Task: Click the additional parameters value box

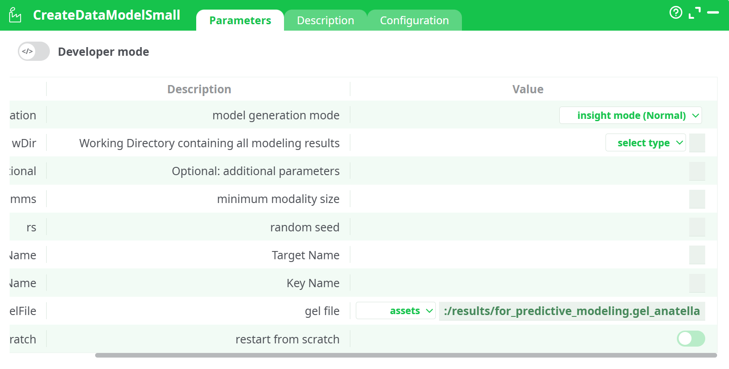Action: point(697,171)
